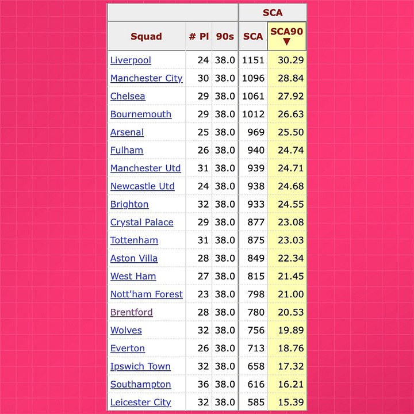414x414 pixels.
Task: Select the top SCA group header
Action: click(273, 13)
